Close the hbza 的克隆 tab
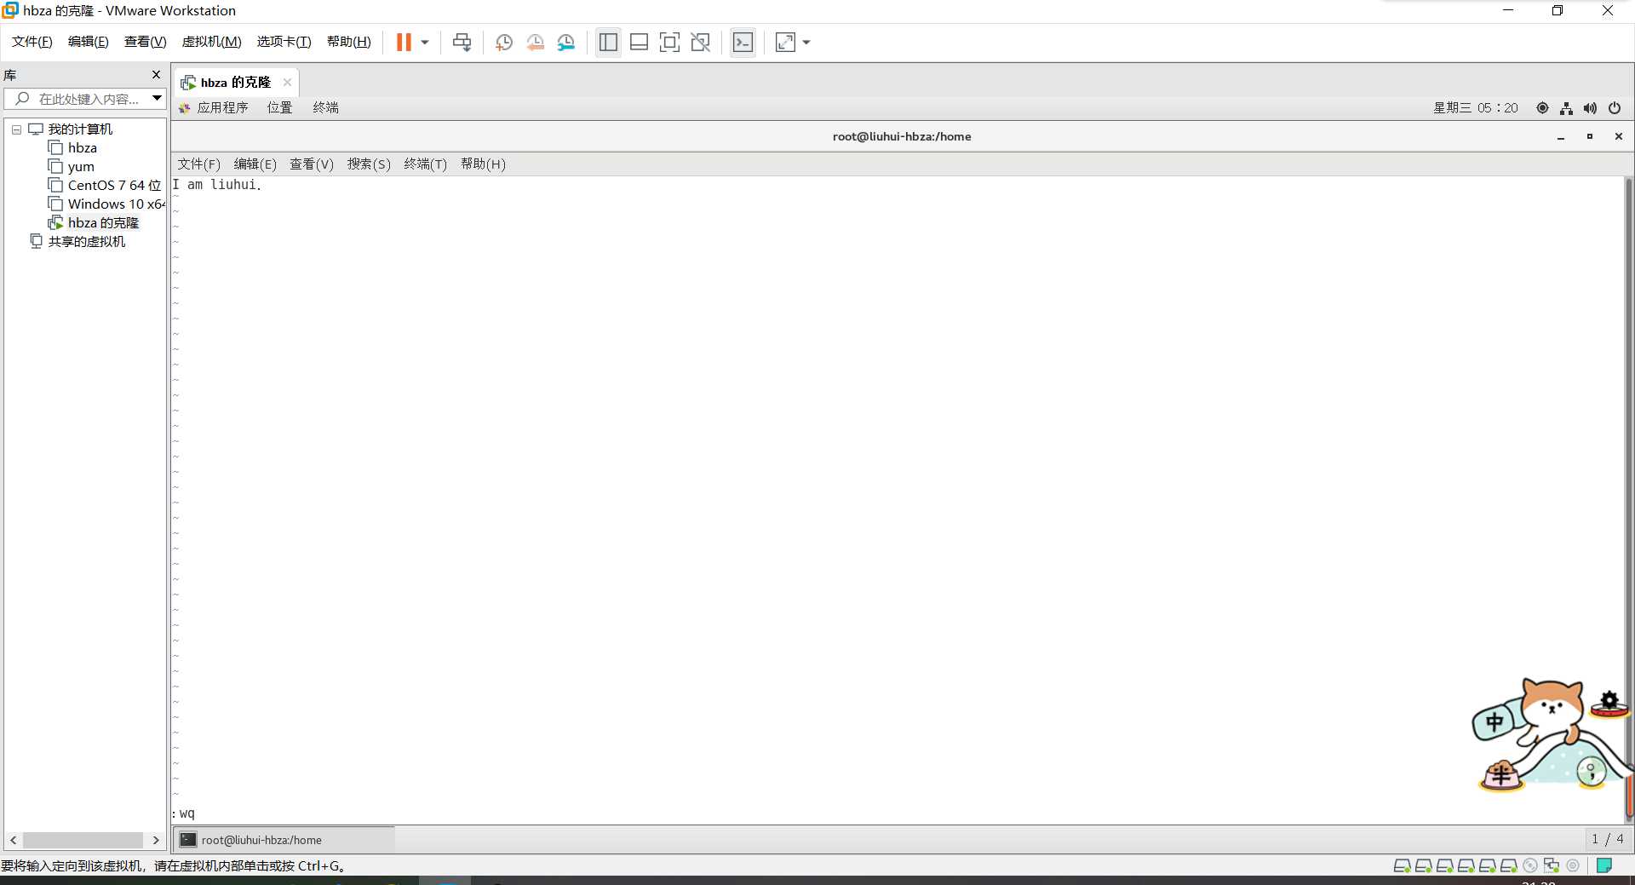Image resolution: width=1635 pixels, height=885 pixels. coord(287,83)
